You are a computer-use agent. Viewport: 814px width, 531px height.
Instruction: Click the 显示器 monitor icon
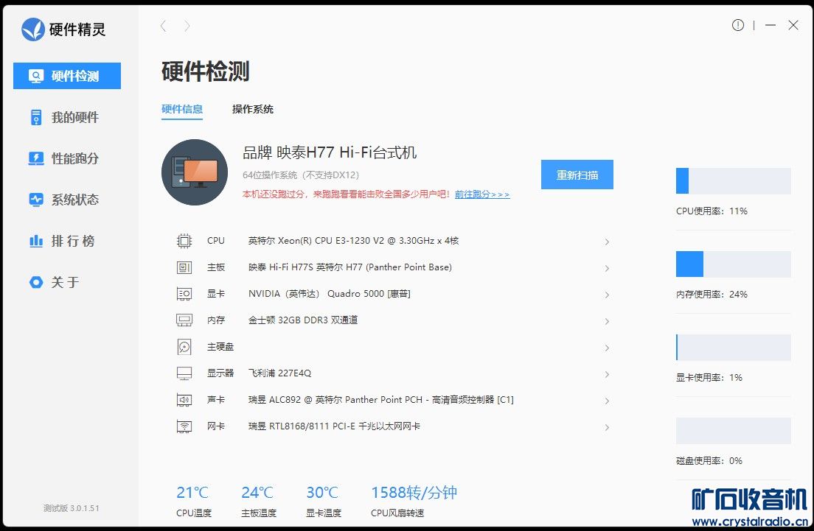coord(184,373)
